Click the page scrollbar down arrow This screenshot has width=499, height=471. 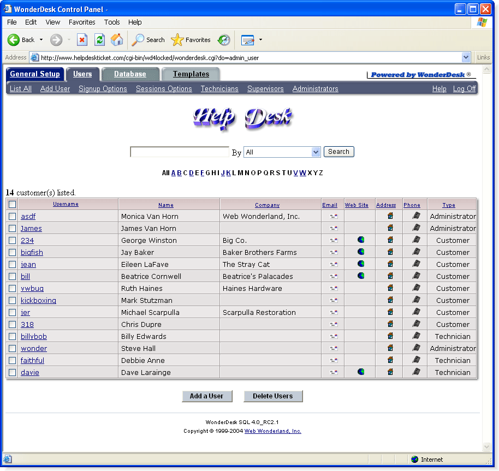(x=486, y=446)
